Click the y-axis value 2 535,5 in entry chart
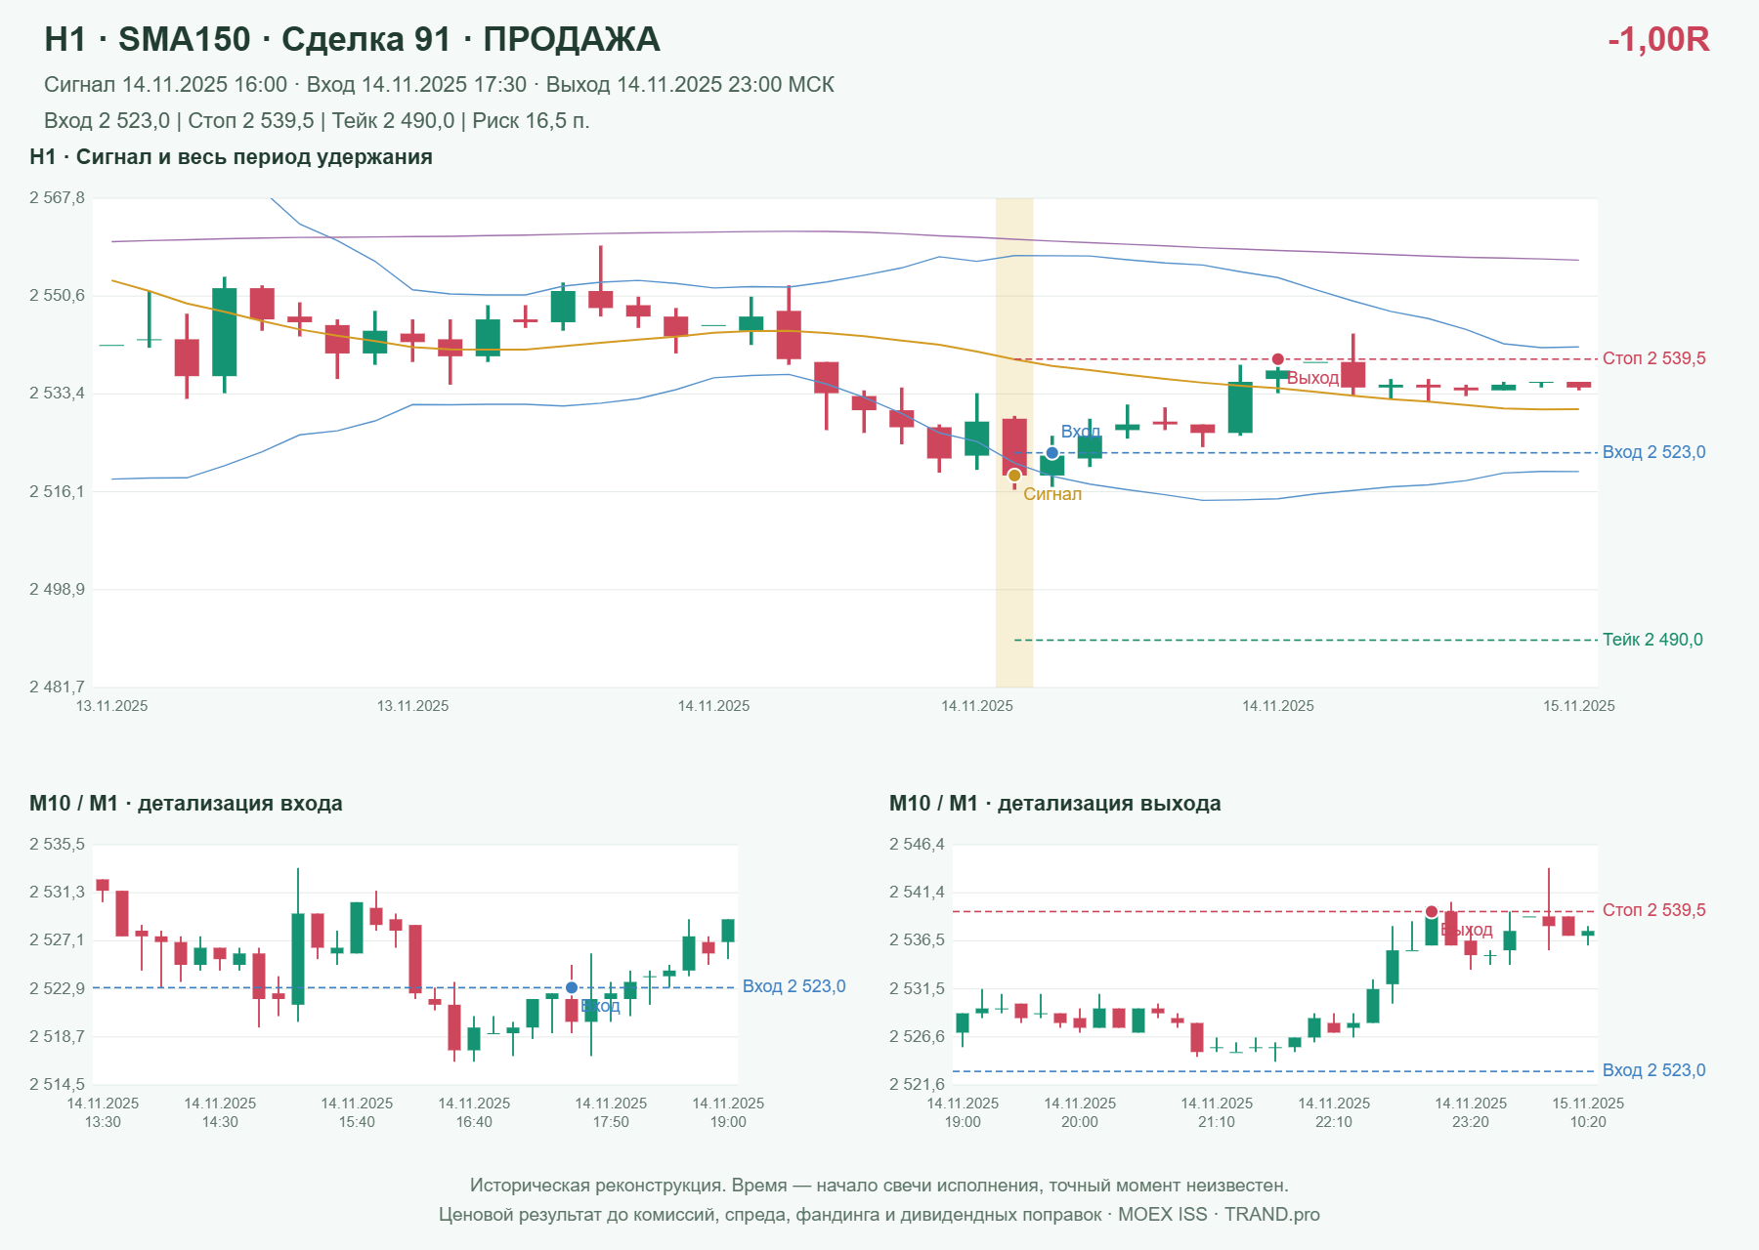Image resolution: width=1759 pixels, height=1250 pixels. click(57, 845)
